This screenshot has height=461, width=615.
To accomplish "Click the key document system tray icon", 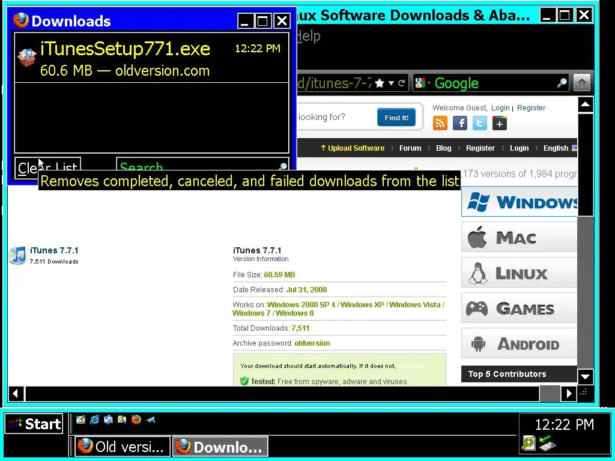I will 529,443.
